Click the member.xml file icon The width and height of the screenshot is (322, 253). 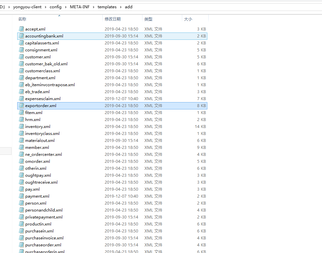click(21, 147)
